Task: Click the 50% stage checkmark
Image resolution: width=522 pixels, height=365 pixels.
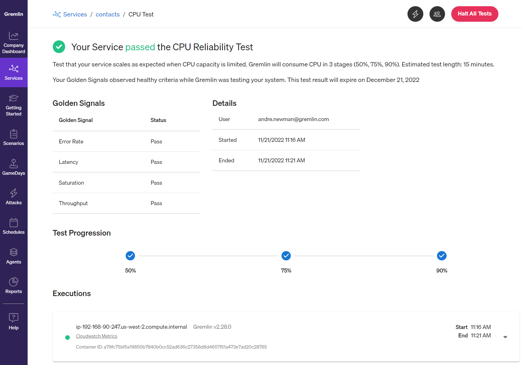Action: [x=130, y=256]
